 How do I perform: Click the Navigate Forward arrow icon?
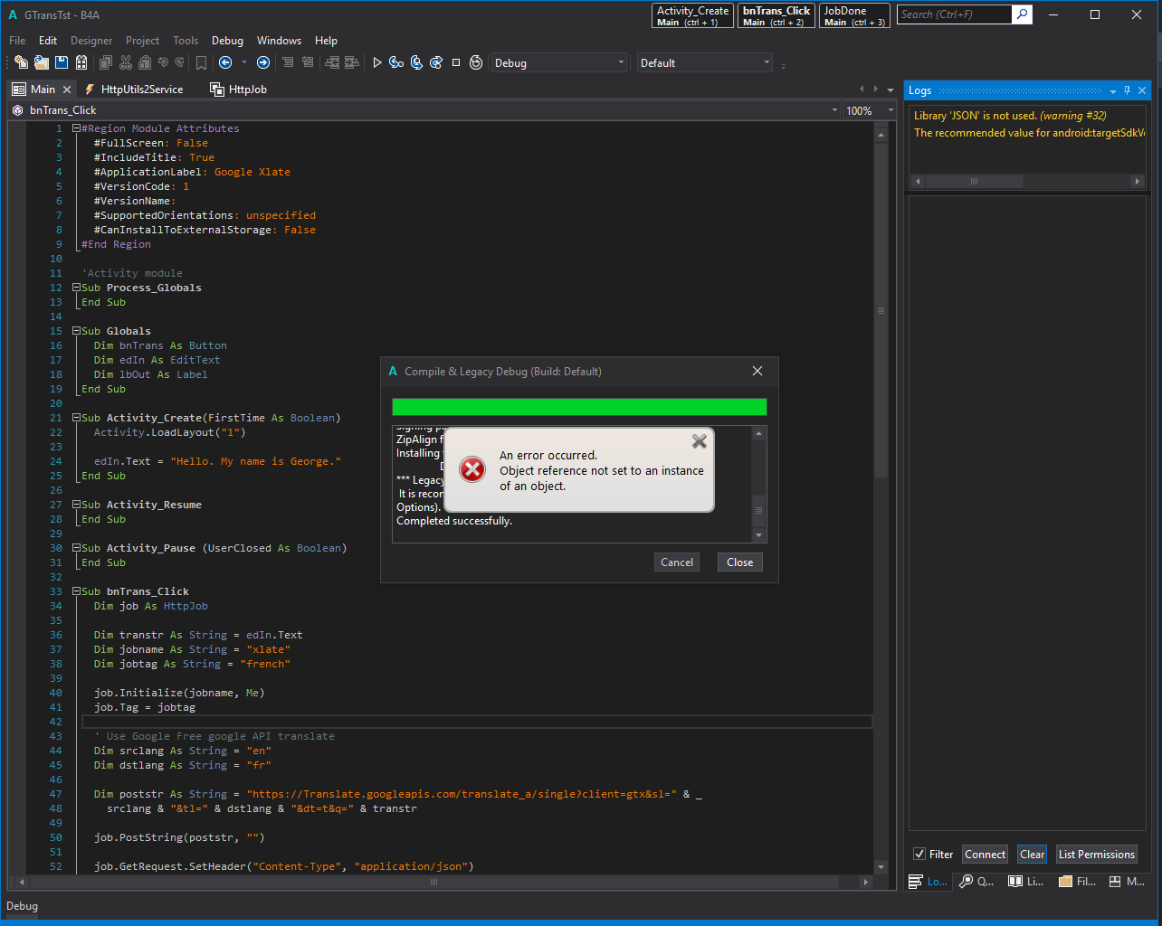click(263, 62)
